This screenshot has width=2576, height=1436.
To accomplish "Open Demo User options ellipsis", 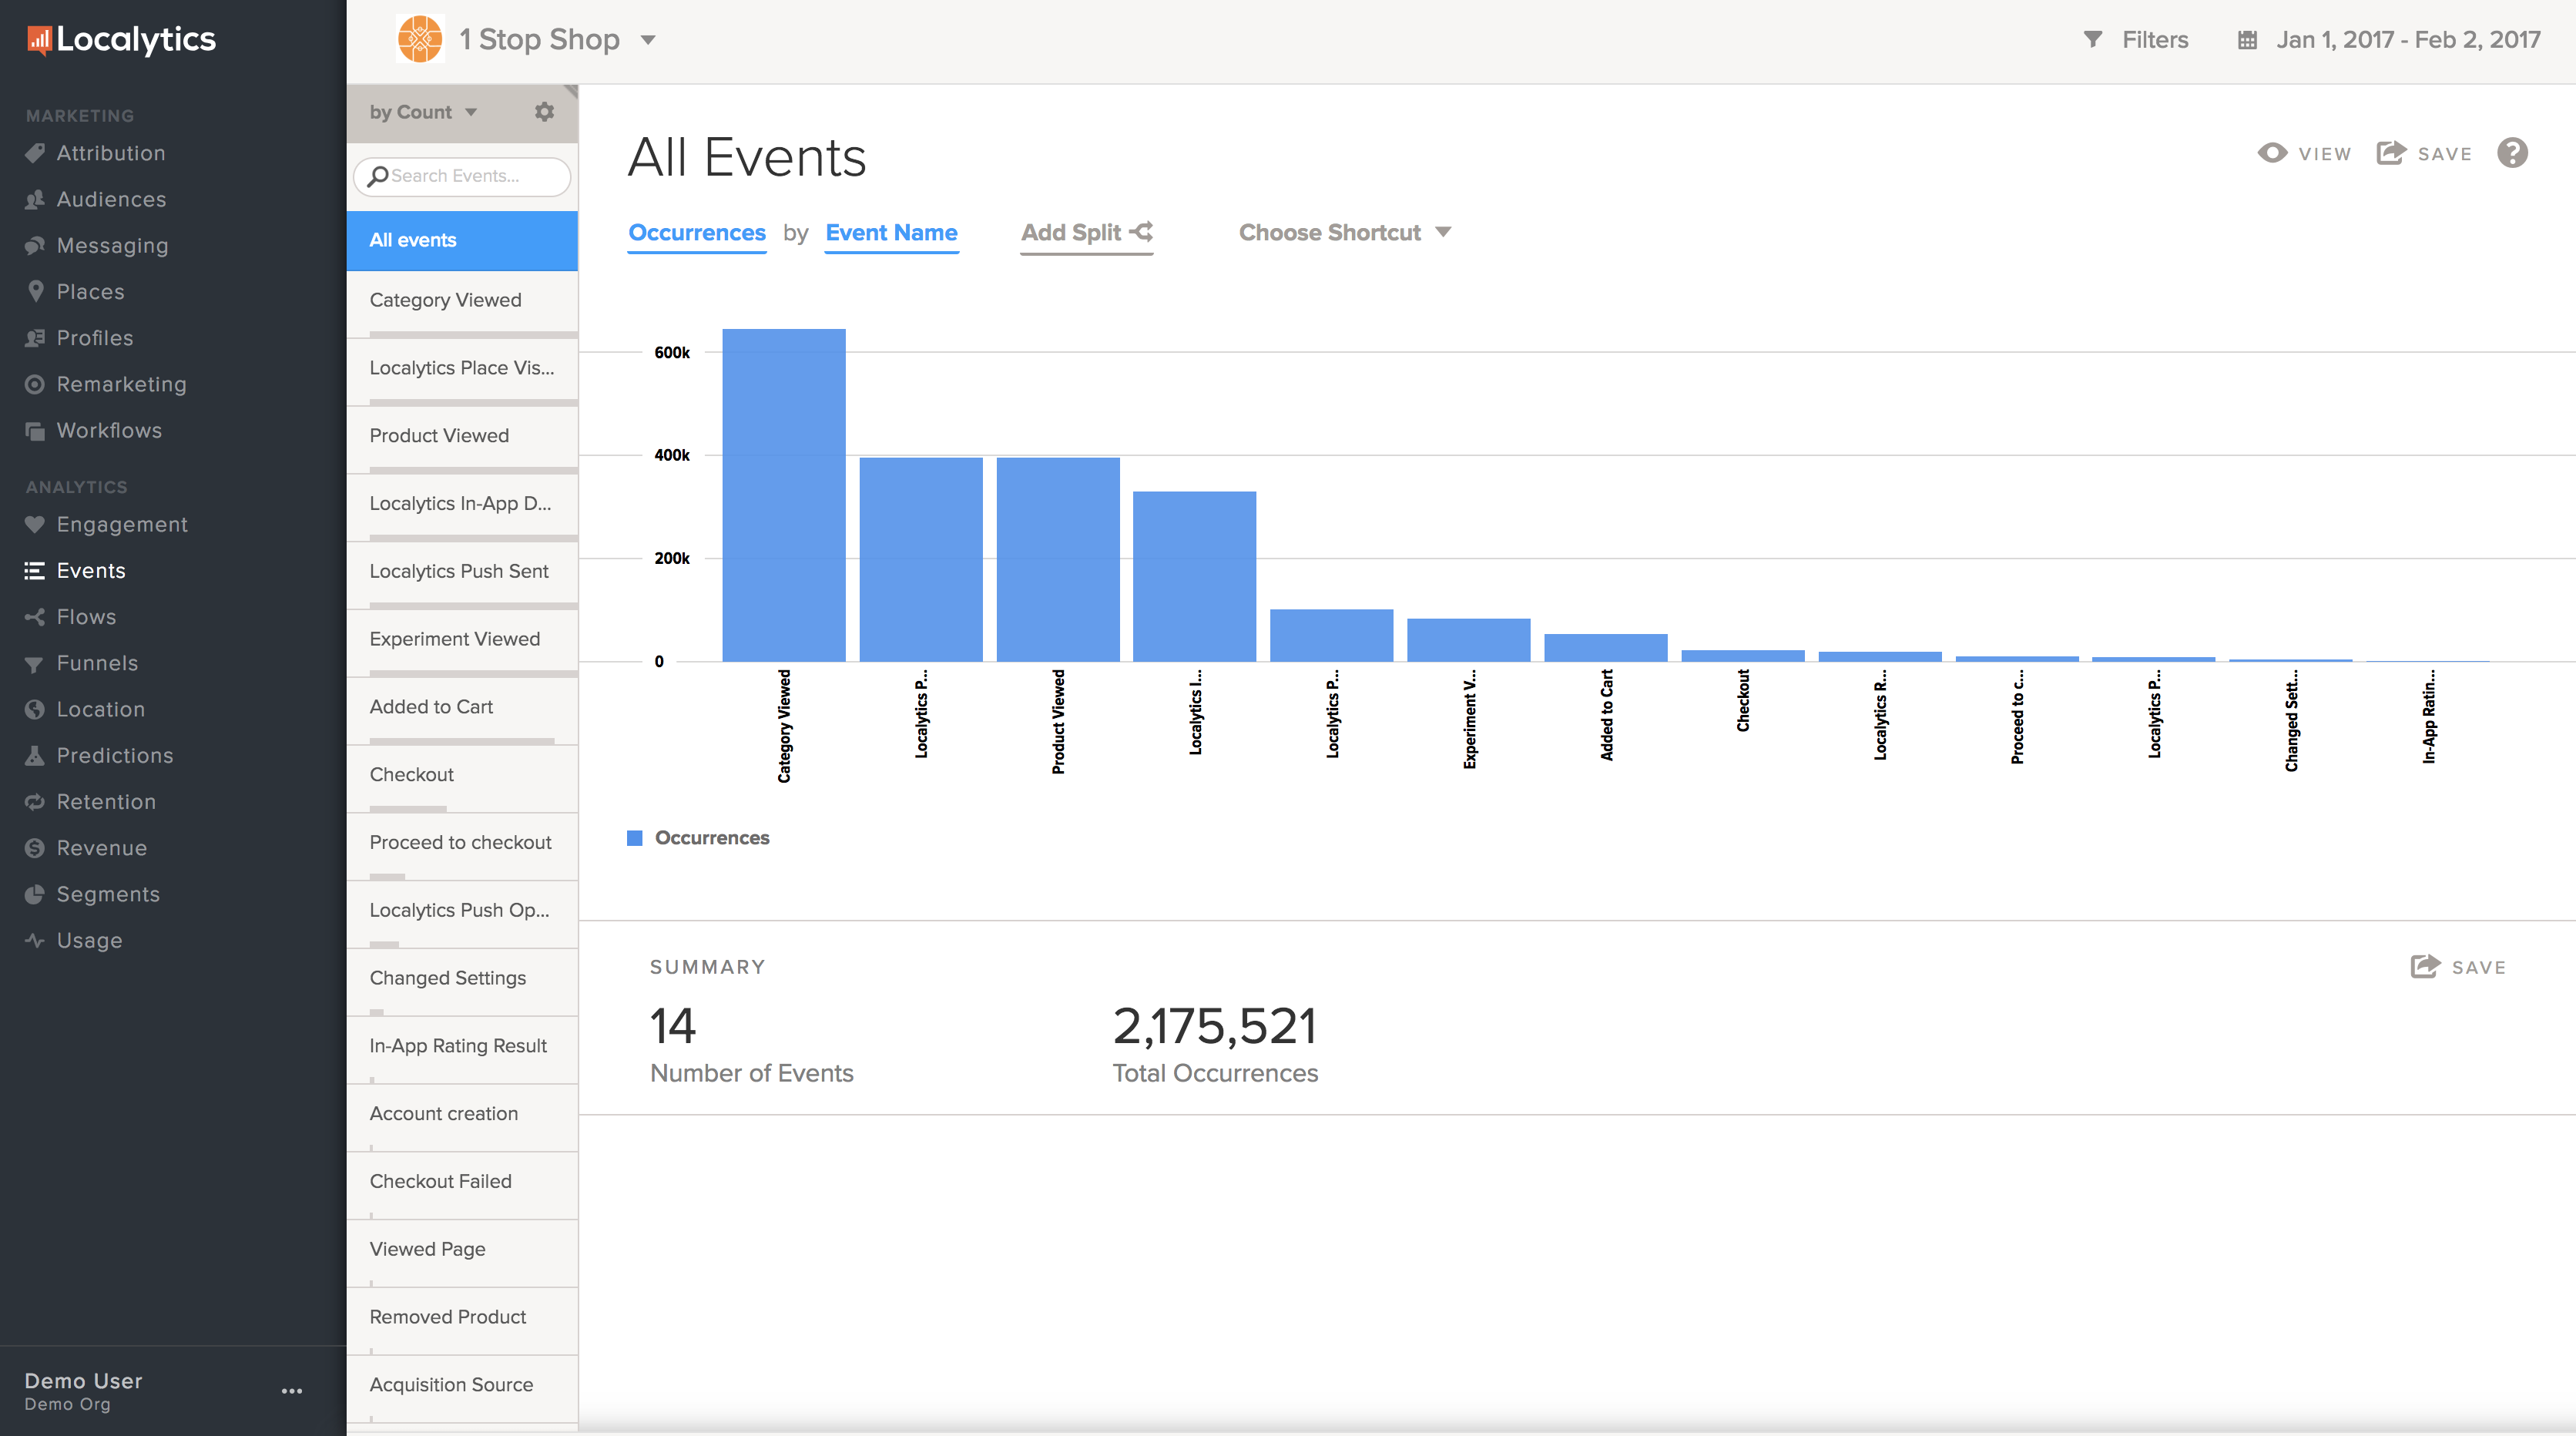I will (292, 1391).
